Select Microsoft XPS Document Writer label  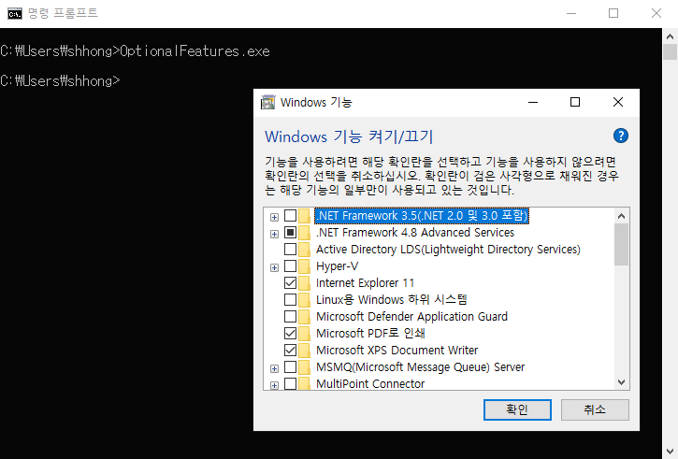397,350
